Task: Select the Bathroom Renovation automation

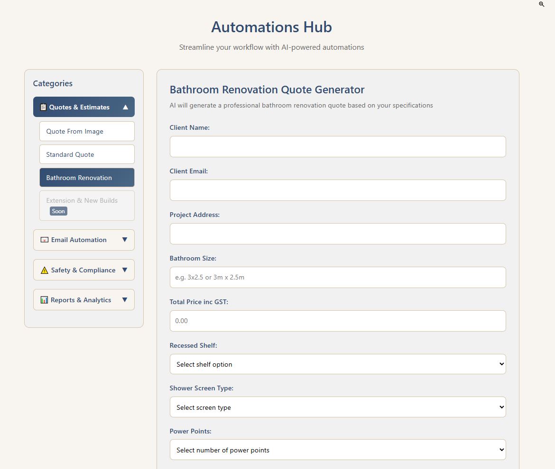Action: pyautogui.click(x=87, y=177)
